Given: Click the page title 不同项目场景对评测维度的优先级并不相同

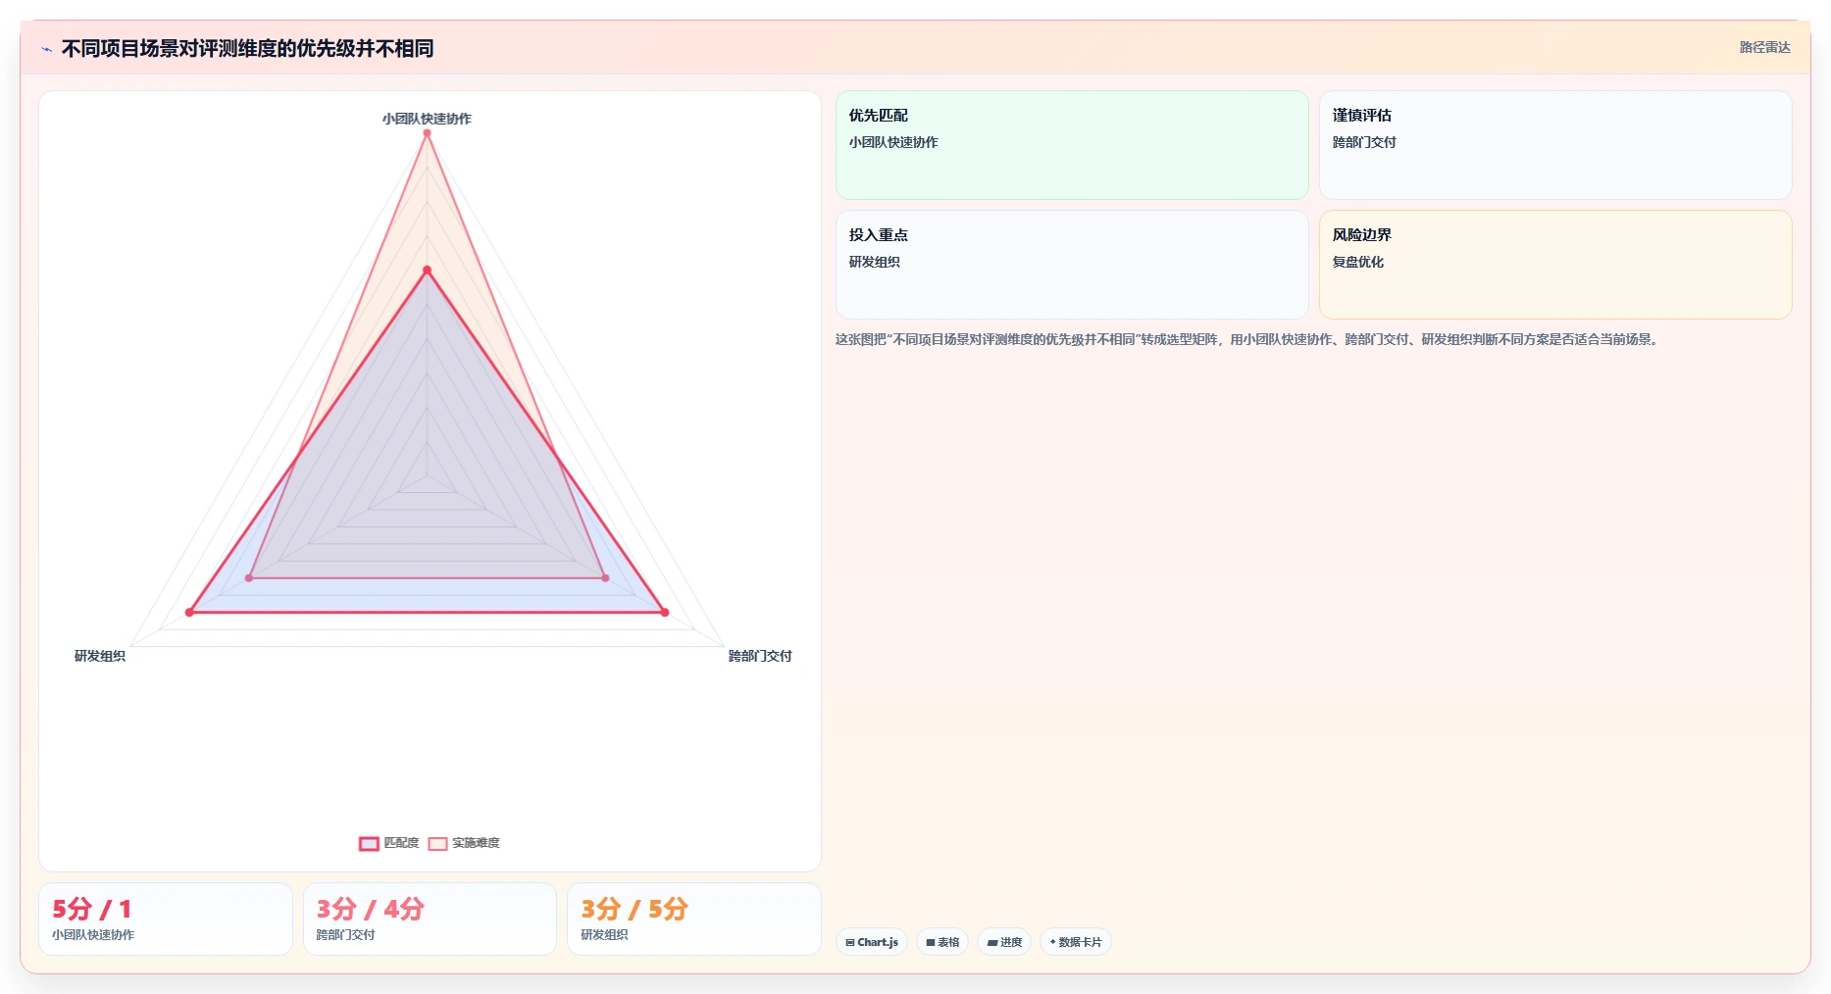Looking at the screenshot, I should coord(247,48).
